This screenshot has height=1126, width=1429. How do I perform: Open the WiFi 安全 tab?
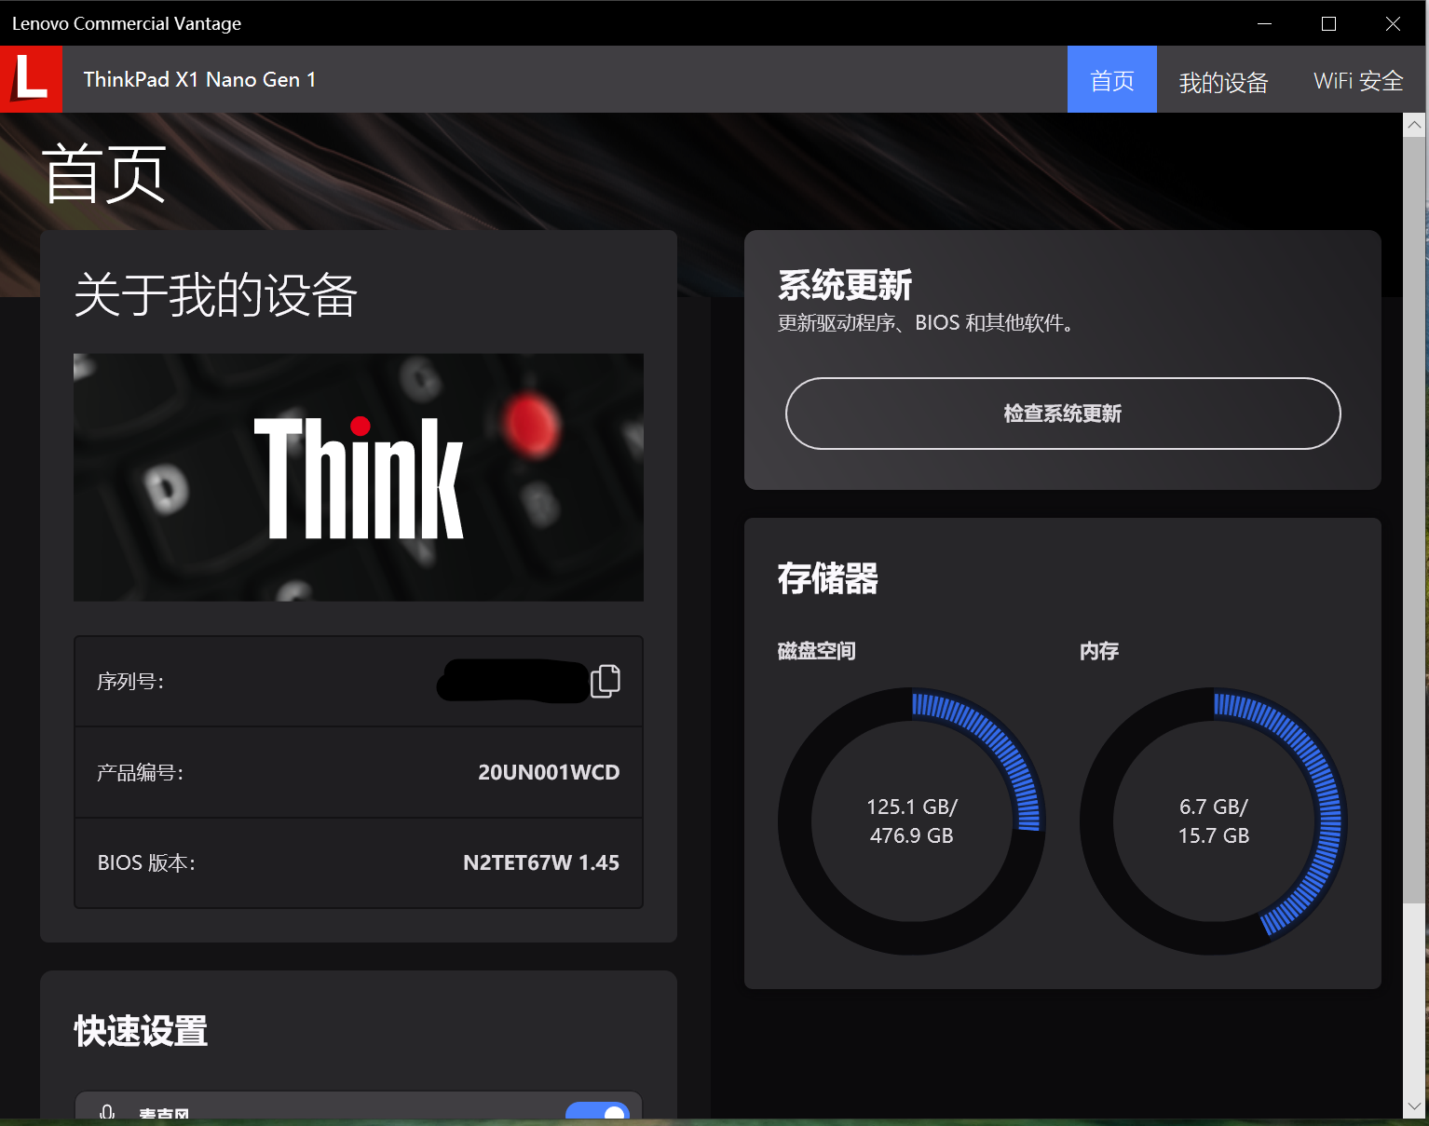tap(1358, 81)
